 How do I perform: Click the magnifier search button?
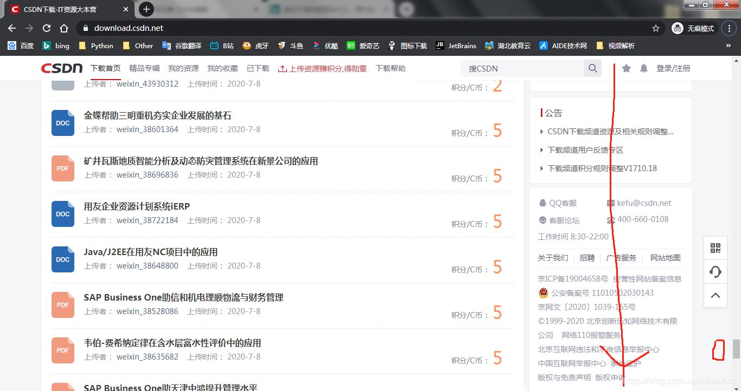[592, 68]
